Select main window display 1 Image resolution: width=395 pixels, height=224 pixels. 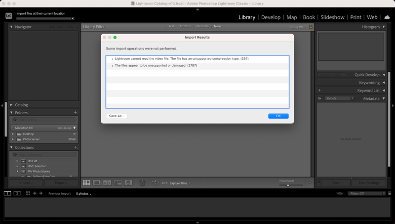point(7,193)
